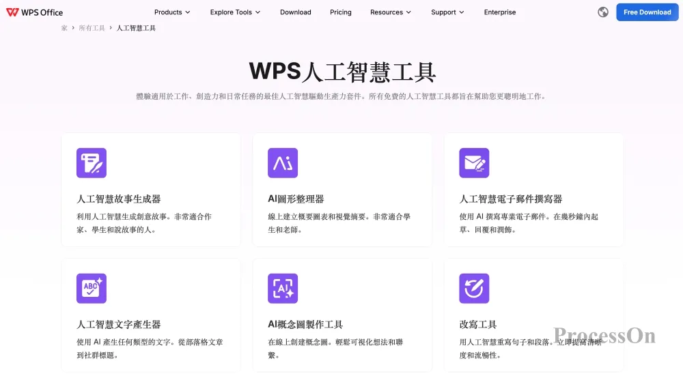Go to the 家 breadcrumb link

coord(64,28)
